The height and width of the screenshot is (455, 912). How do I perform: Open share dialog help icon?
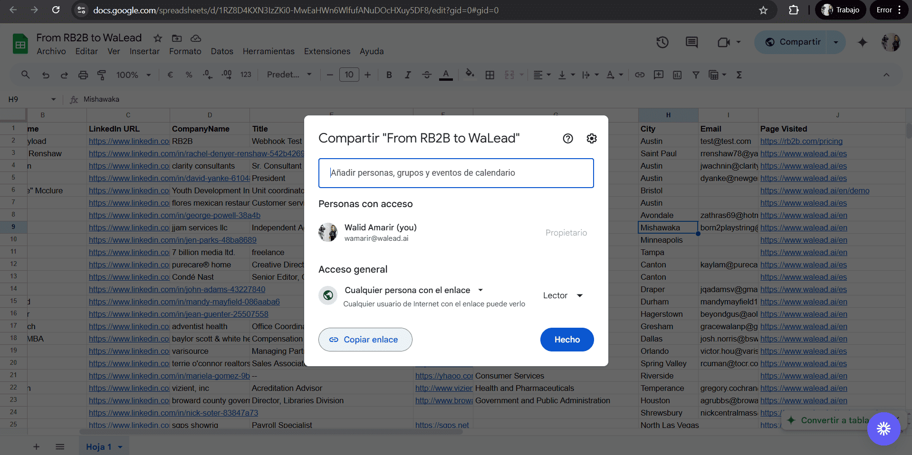[568, 138]
